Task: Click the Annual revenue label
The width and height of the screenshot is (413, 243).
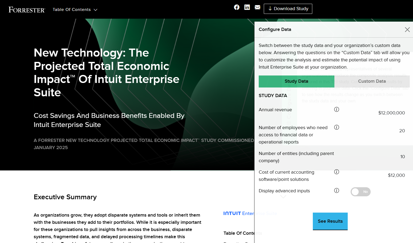Action: [275, 110]
